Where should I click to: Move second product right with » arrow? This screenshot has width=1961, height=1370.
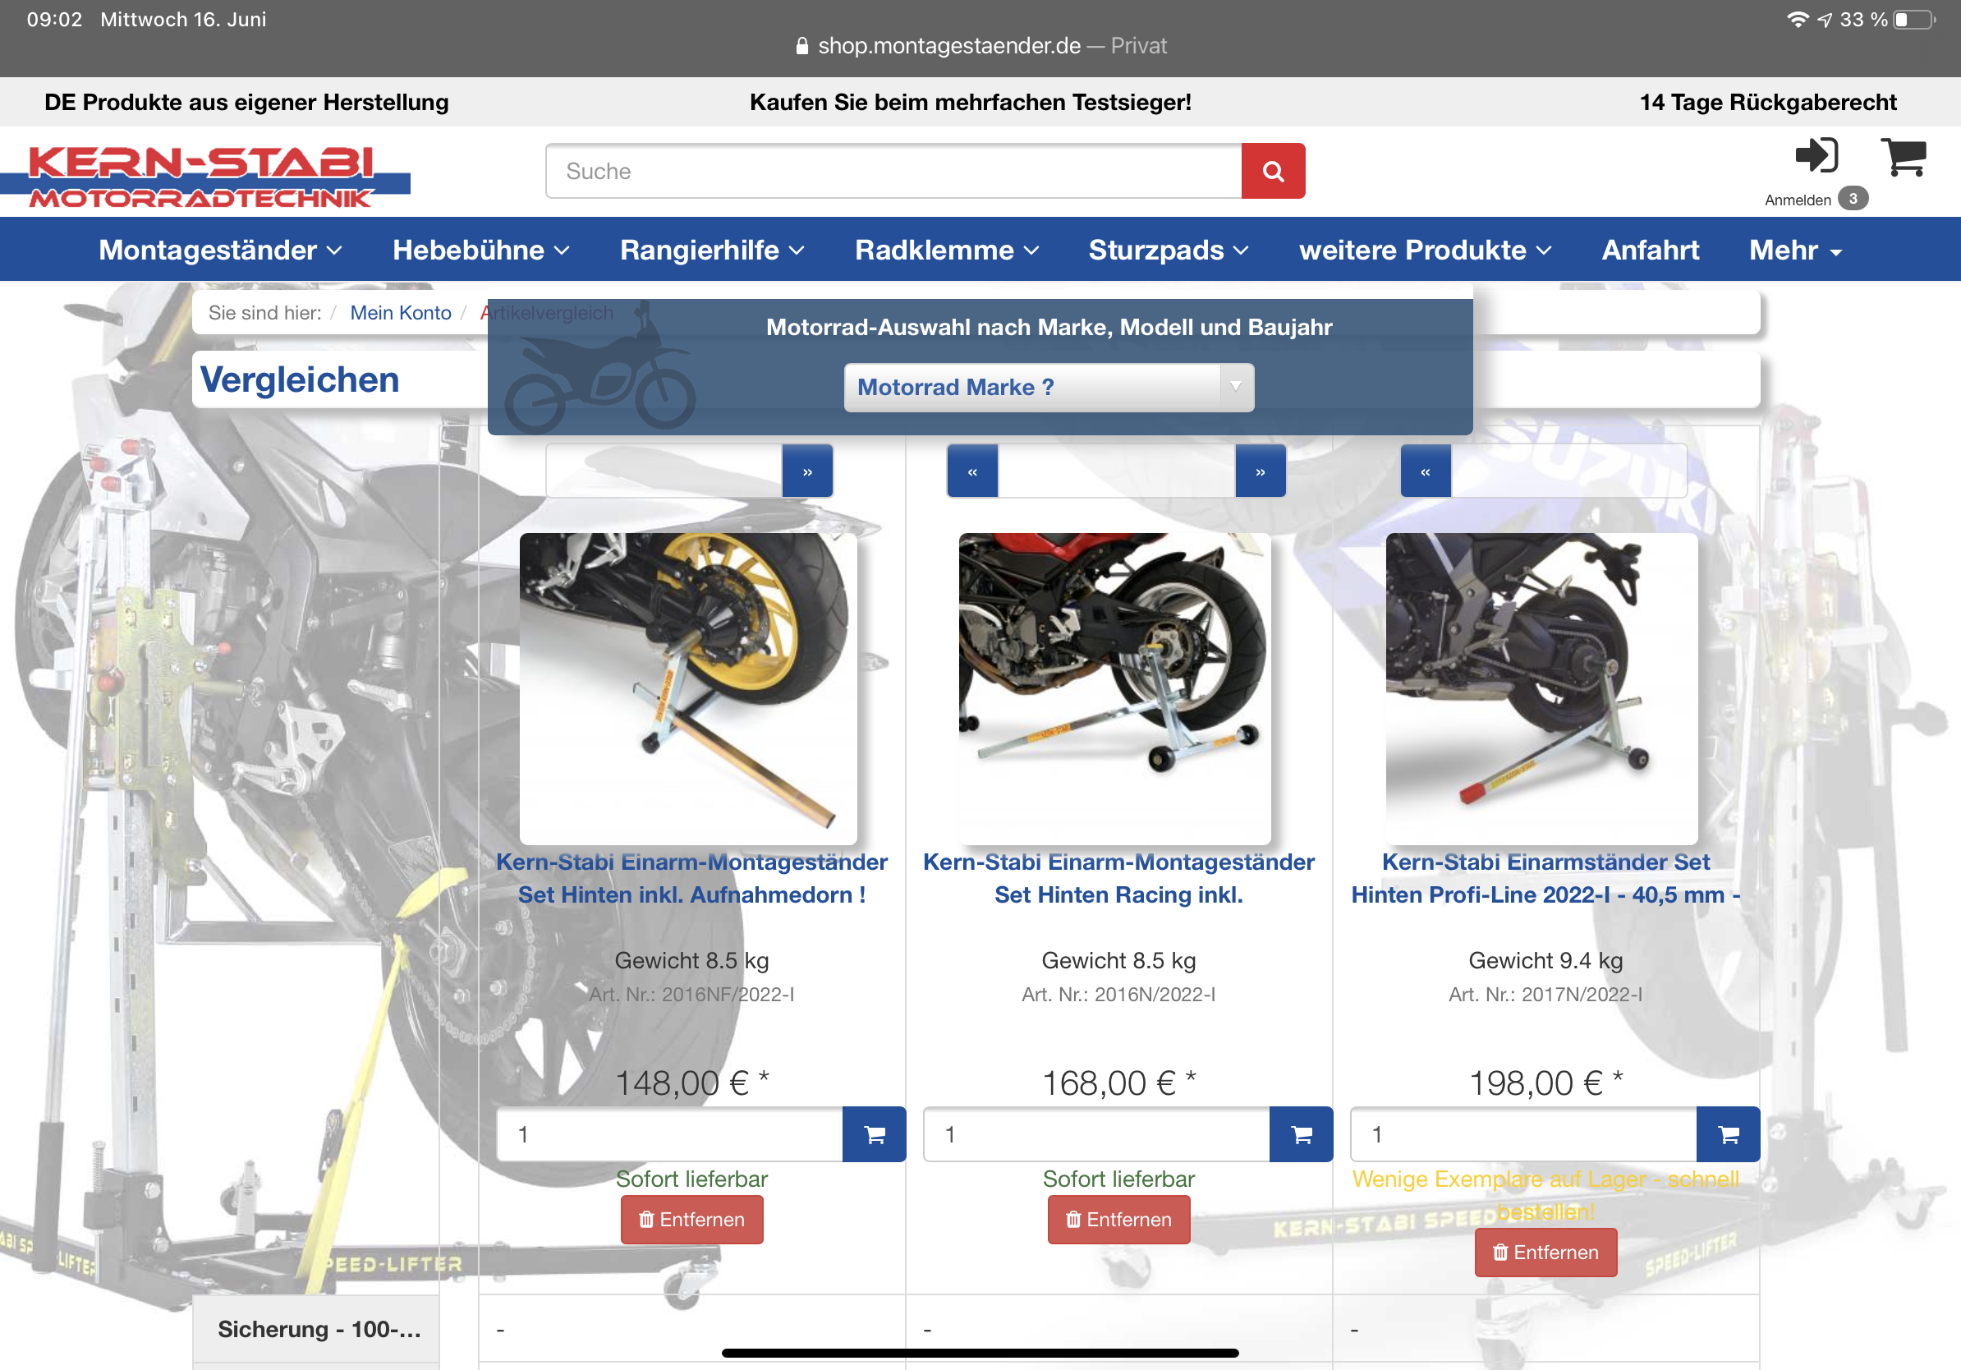[1260, 471]
